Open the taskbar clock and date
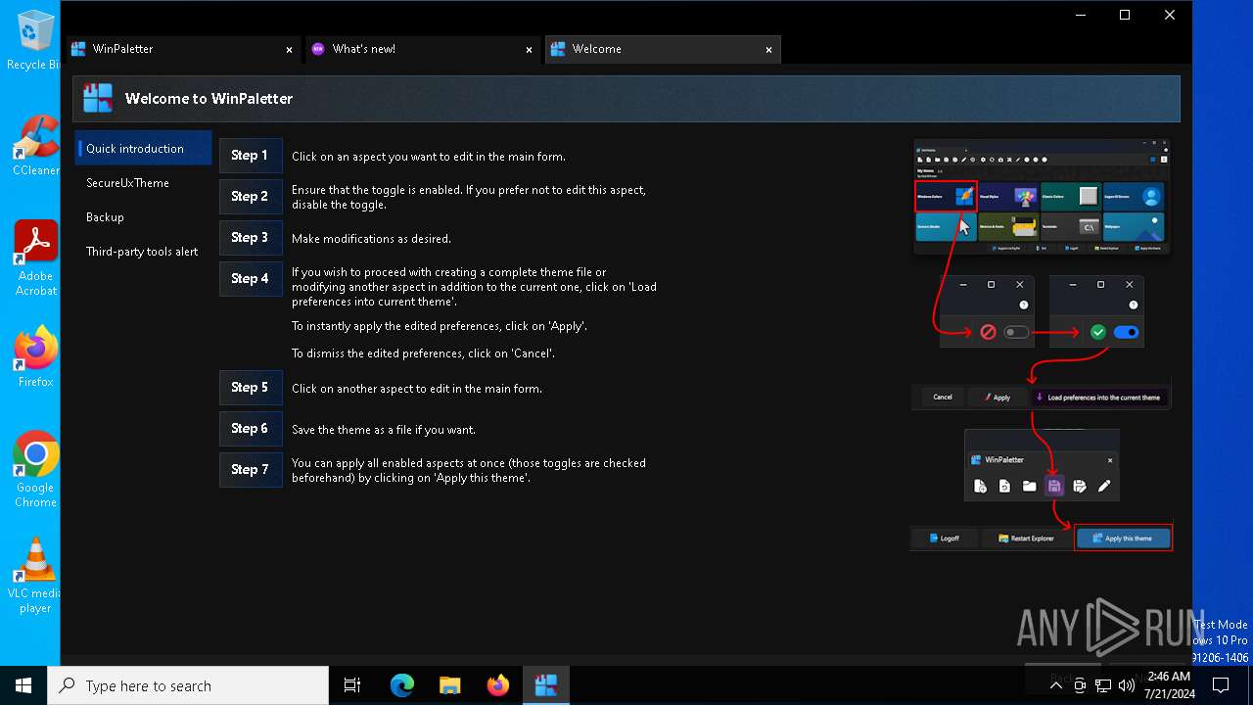Image resolution: width=1253 pixels, height=705 pixels. coord(1168,685)
